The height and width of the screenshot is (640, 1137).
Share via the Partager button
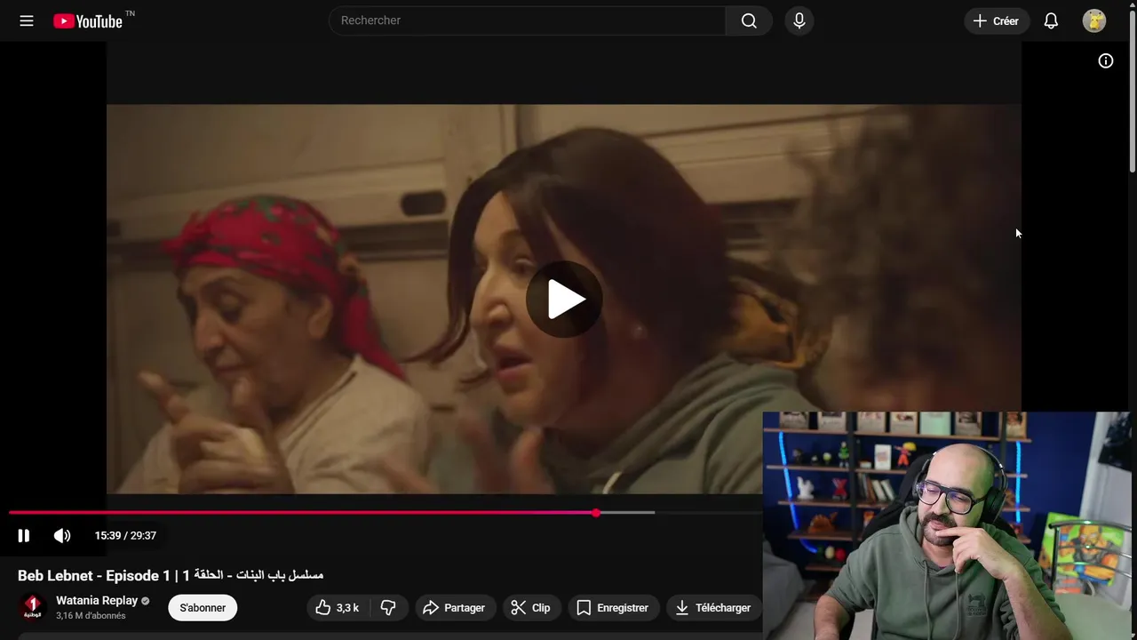click(454, 608)
